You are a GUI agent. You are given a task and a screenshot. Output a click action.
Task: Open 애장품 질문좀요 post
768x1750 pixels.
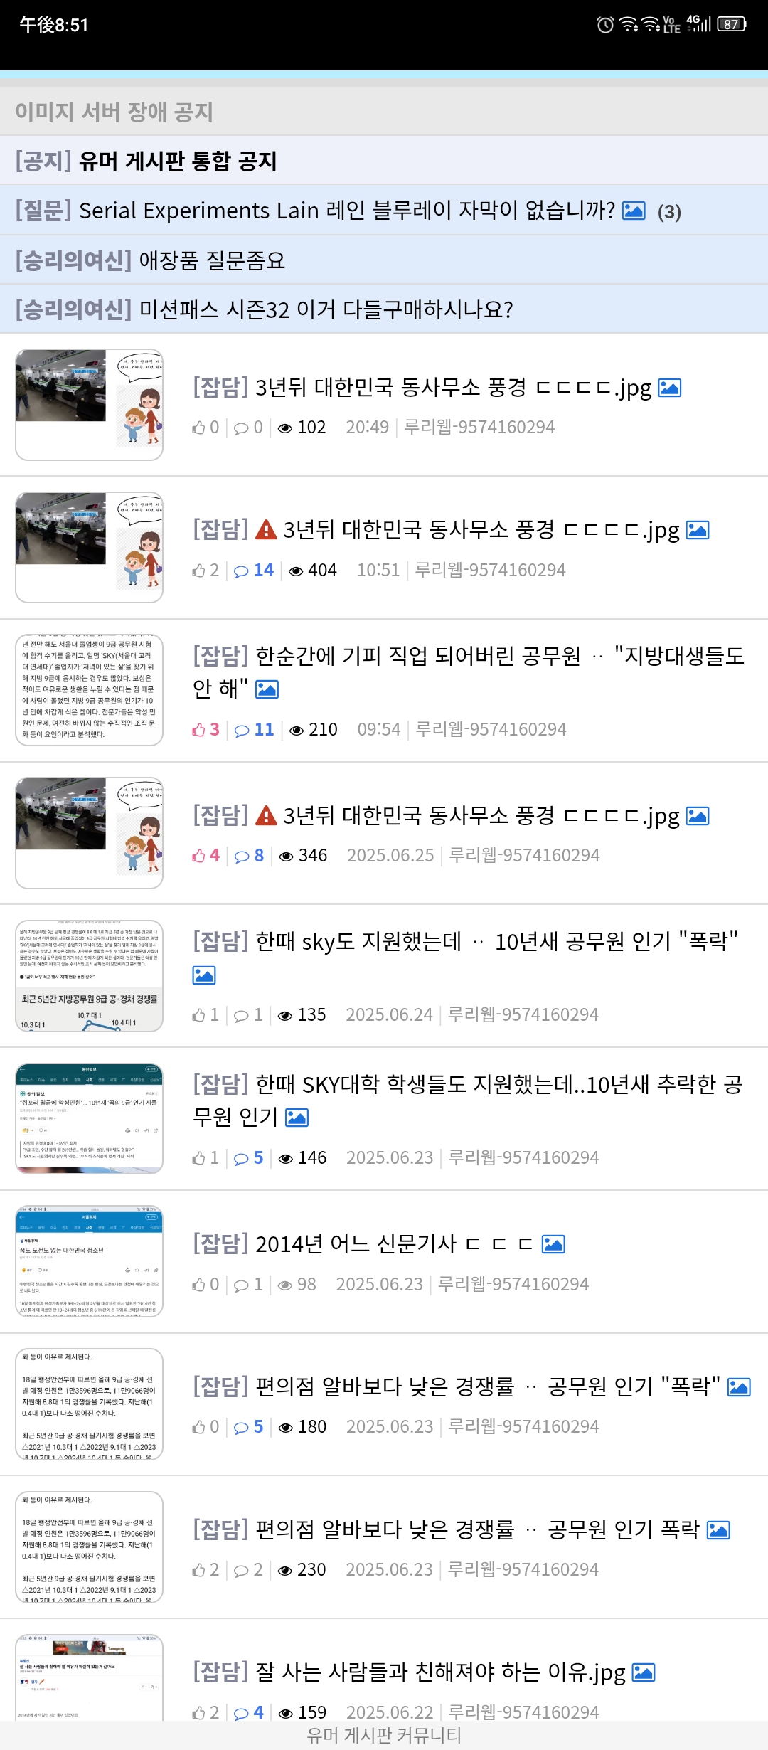click(384, 260)
